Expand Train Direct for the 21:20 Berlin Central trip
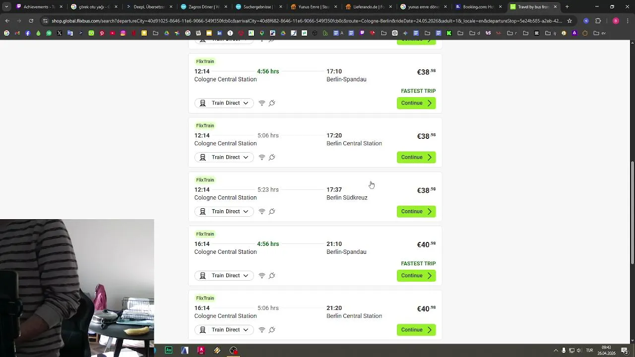 coord(224,330)
